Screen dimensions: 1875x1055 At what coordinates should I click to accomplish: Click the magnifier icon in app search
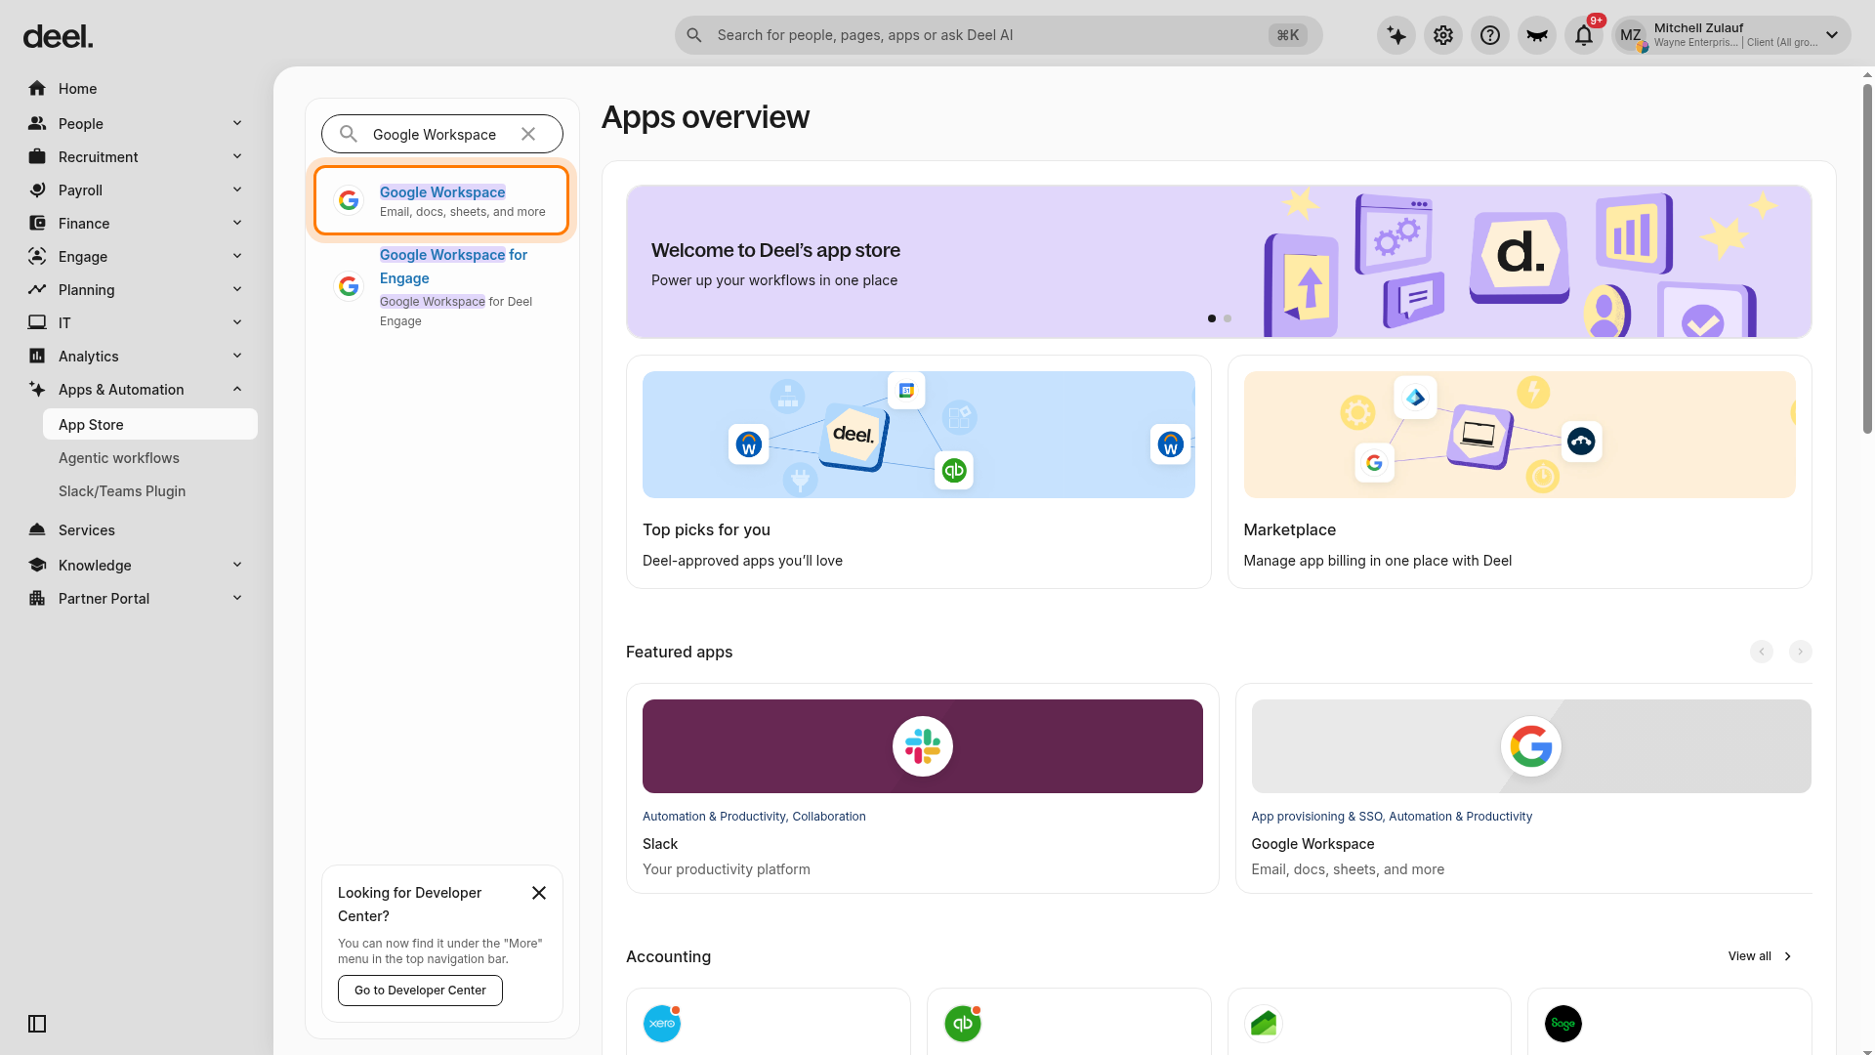click(x=349, y=134)
